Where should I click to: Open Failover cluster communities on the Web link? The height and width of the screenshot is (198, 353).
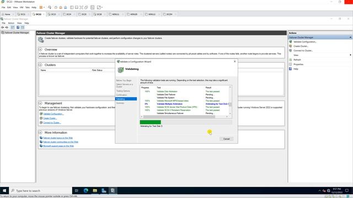[x=61, y=142]
